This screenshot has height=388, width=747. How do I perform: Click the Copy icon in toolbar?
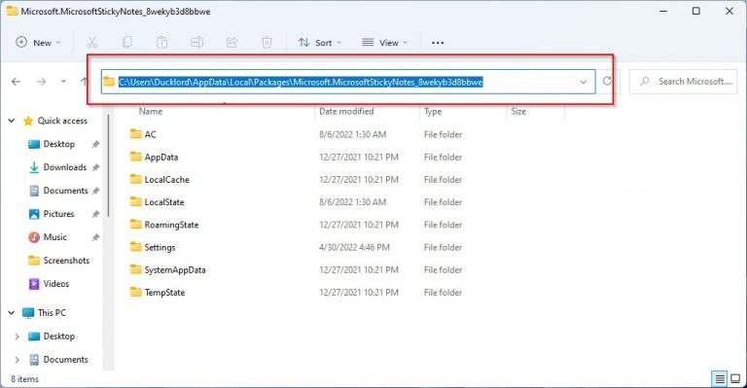coord(127,43)
